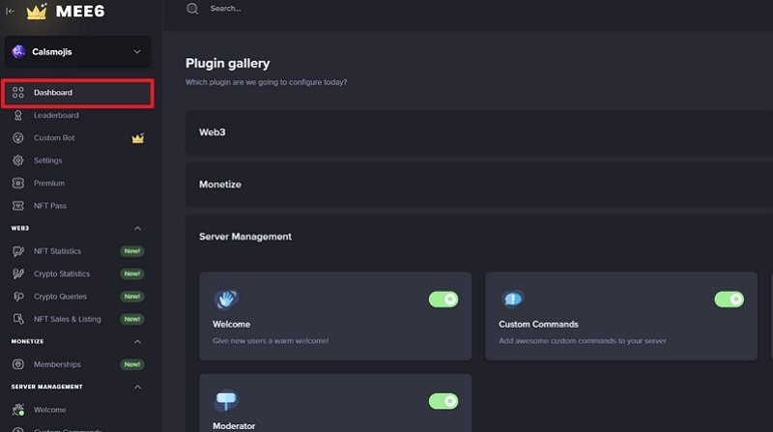Expand the Web3 plugin category

[479, 132]
